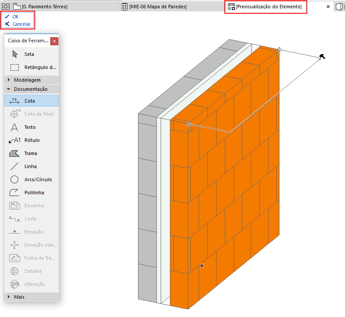Screen dimensions: 345x317
Task: Select the Texto tool
Action: (31, 127)
